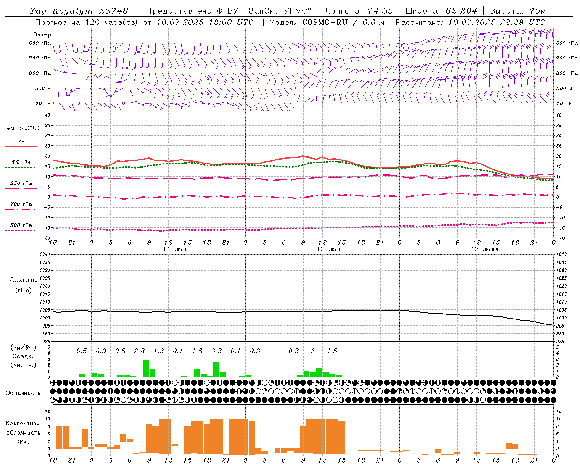580x464 pixels.
Task: Click the precipitation amount 0.2
Action: (x=294, y=351)
